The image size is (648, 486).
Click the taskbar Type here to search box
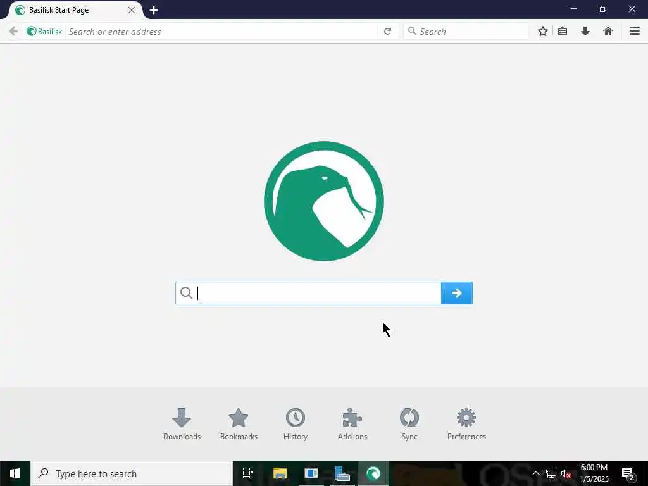click(132, 473)
